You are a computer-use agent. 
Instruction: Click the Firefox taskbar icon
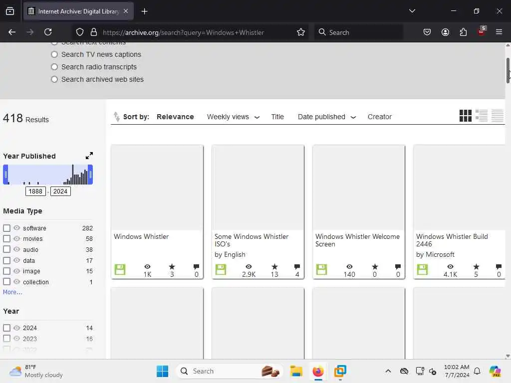click(318, 371)
